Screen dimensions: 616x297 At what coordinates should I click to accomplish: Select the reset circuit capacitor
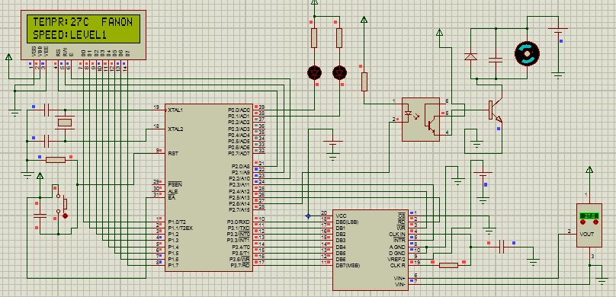(x=40, y=215)
